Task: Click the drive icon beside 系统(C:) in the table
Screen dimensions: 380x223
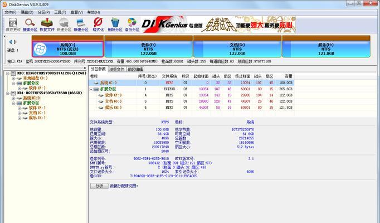Action: click(x=96, y=83)
